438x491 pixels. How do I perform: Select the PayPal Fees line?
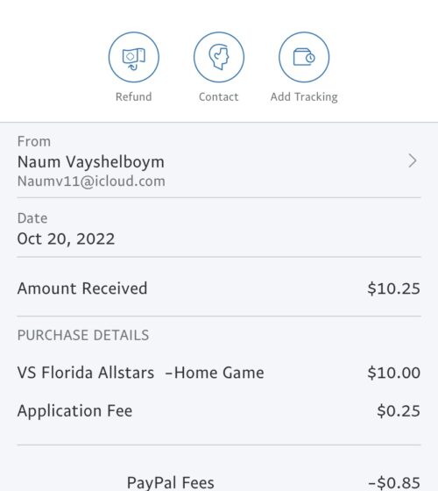point(171,482)
